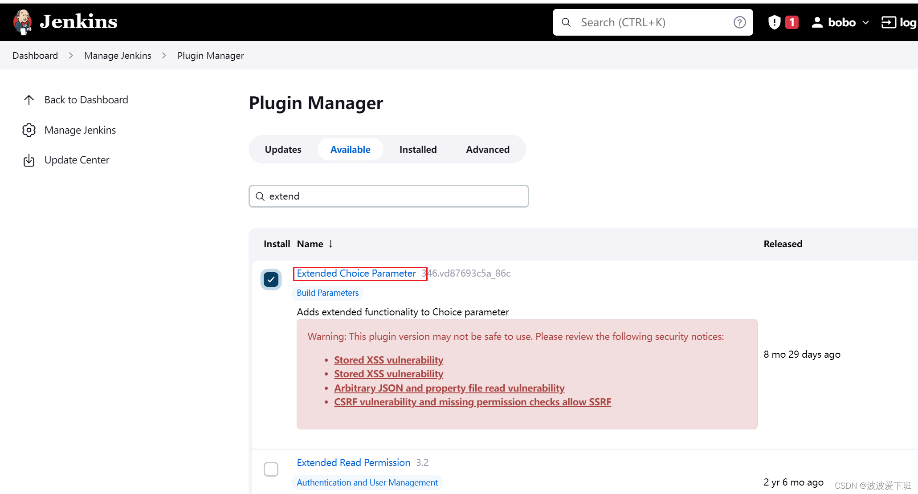This screenshot has height=494, width=918.
Task: Click the Manage Jenkins gear icon
Action: pyautogui.click(x=29, y=130)
